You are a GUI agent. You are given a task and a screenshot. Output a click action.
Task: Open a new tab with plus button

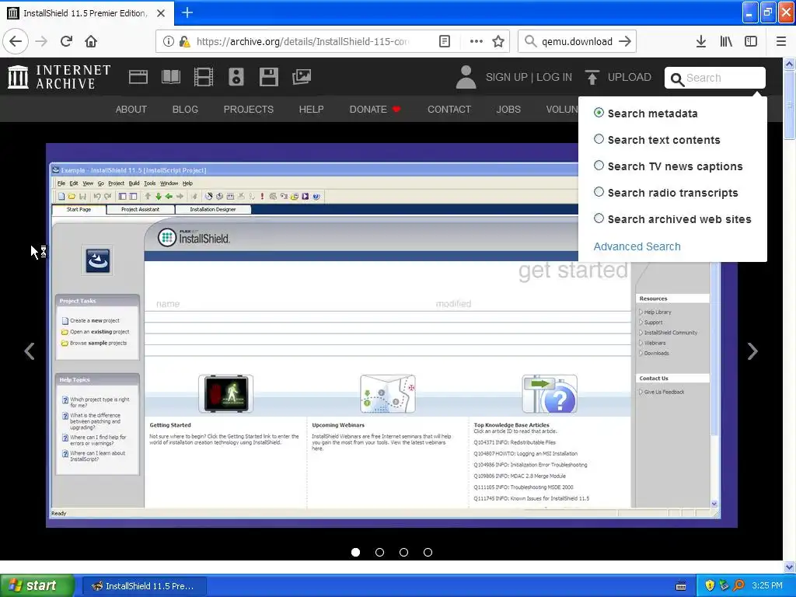tap(187, 12)
